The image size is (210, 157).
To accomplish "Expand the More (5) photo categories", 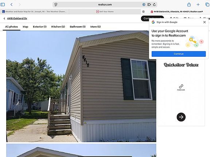I will click(96, 27).
